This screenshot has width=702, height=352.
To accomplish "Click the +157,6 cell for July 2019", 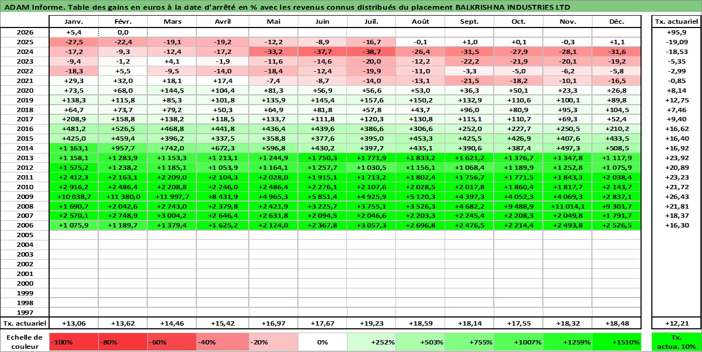I will pyautogui.click(x=371, y=100).
